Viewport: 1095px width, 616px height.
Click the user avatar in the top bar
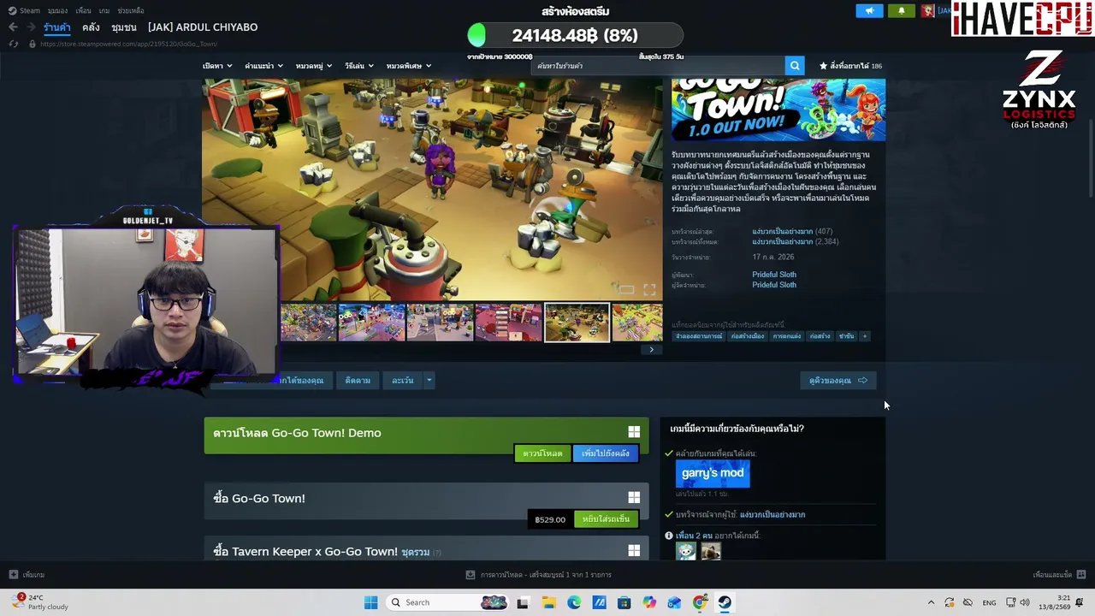[927, 11]
